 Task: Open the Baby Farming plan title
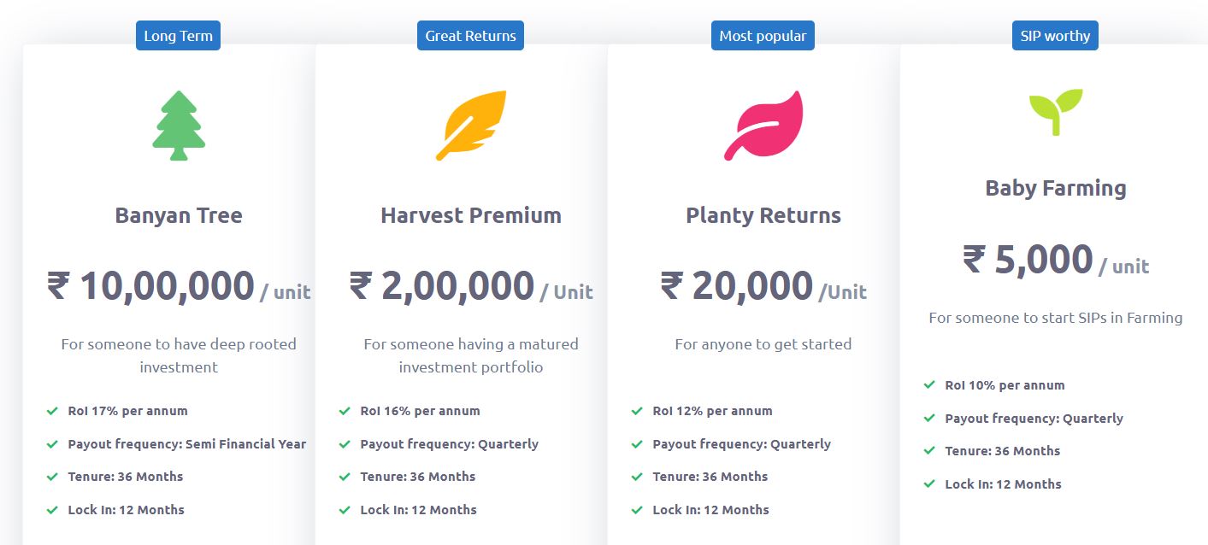[x=1056, y=188]
